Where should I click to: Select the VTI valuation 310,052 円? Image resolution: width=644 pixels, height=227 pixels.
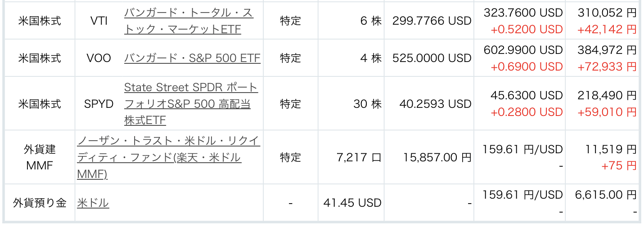click(607, 13)
